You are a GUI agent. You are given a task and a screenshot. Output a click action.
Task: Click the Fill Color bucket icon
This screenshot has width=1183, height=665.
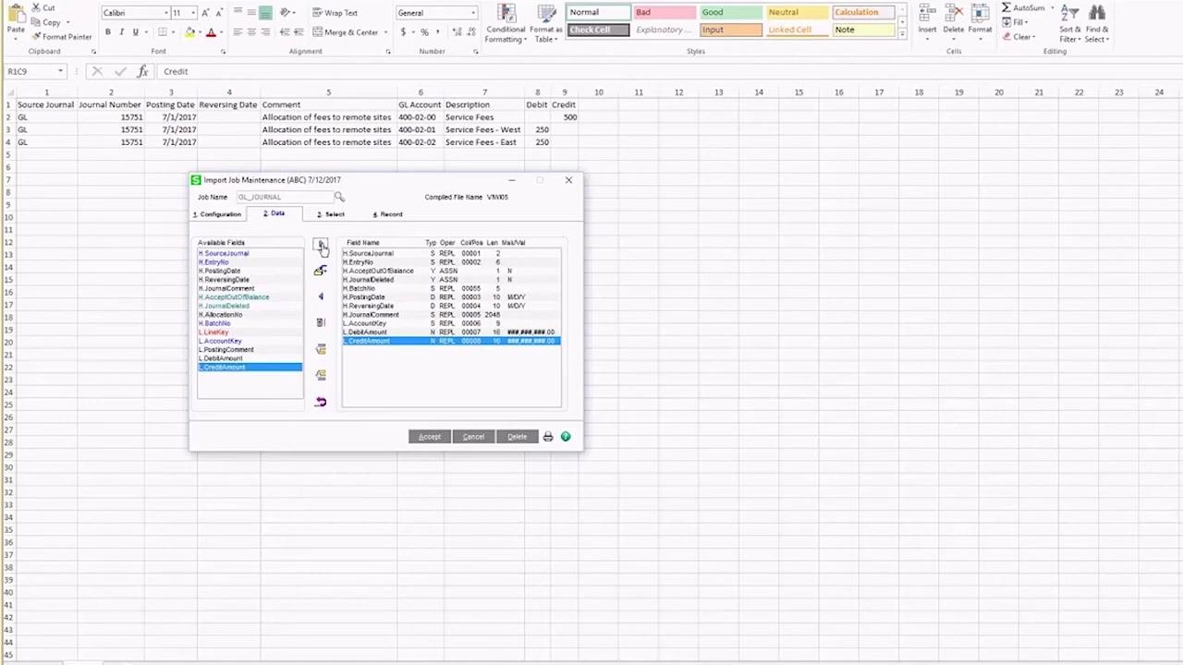pos(189,31)
